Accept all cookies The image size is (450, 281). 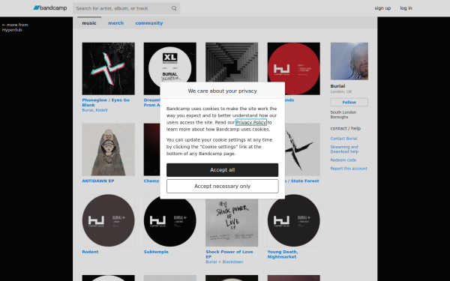(223, 170)
